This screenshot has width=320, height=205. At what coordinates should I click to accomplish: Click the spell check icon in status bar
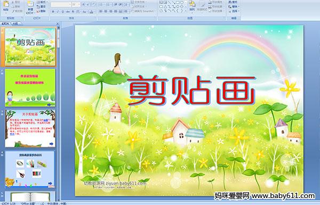[43, 203]
